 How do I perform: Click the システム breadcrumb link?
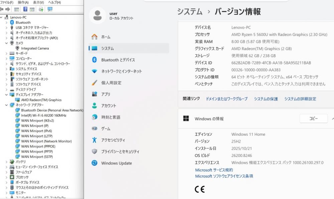click(190, 11)
